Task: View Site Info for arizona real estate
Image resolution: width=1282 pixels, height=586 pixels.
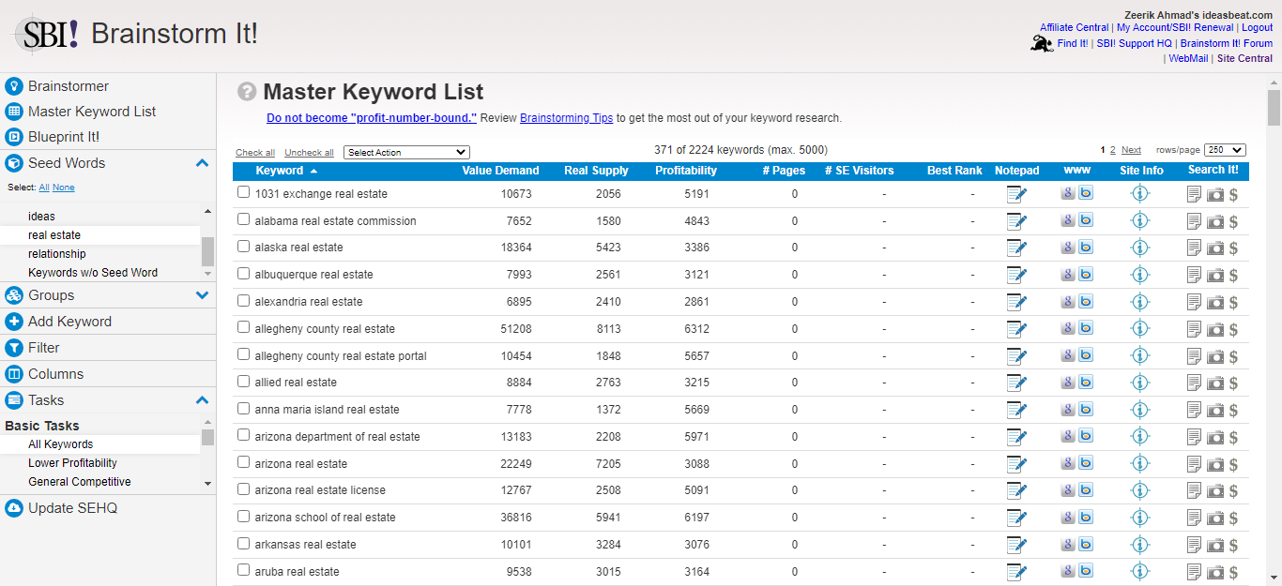Action: [x=1140, y=463]
